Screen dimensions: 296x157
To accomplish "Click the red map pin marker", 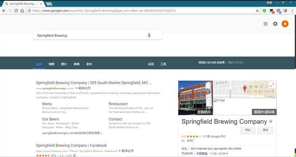I will coord(245,89).
